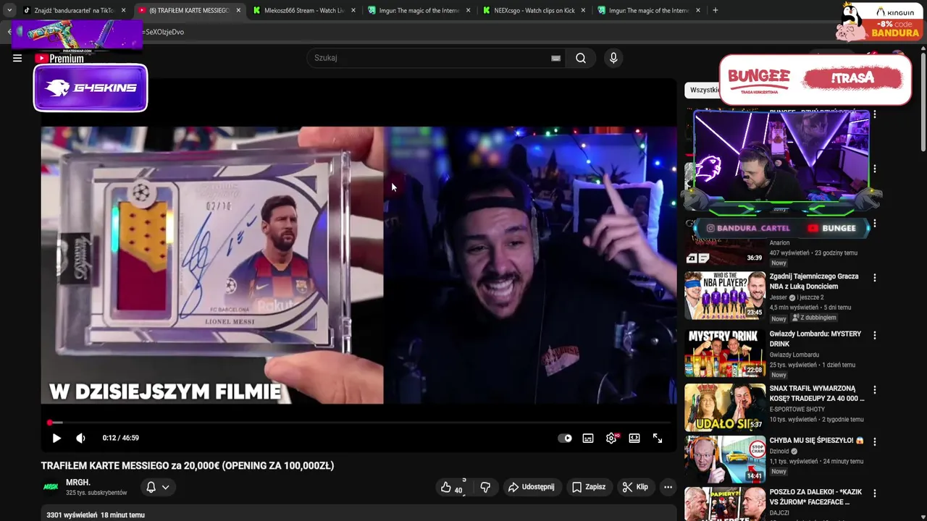Open more actions menu below video
The width and height of the screenshot is (927, 521).
(668, 487)
